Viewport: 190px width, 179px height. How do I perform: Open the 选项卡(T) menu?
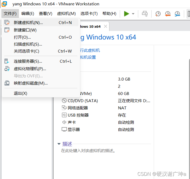pos(89,14)
